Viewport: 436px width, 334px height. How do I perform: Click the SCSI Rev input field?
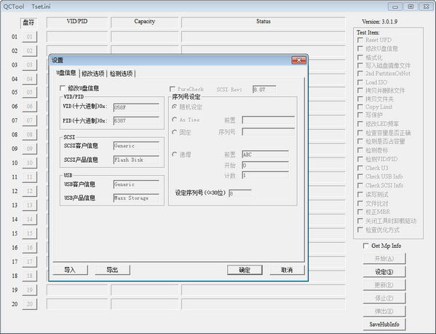click(x=264, y=90)
